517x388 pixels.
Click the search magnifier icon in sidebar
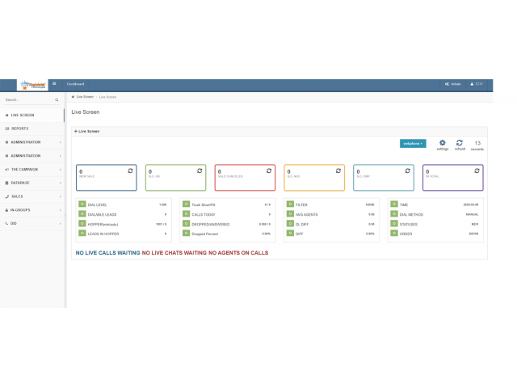coord(57,100)
